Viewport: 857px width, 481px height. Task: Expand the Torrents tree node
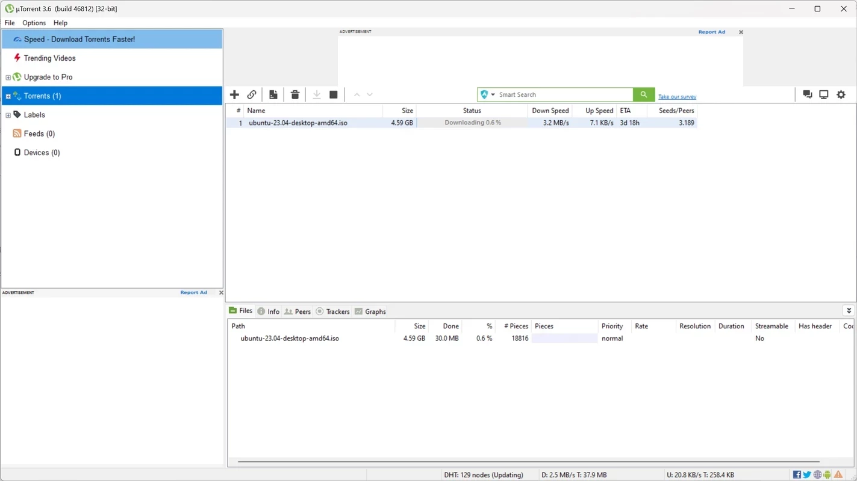coord(8,96)
